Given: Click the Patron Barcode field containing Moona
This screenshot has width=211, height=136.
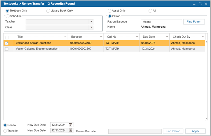Looking at the screenshot, I should tap(161, 22).
